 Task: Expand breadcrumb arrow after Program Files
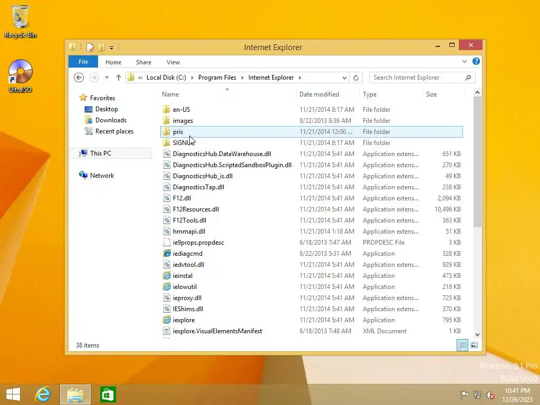[242, 78]
